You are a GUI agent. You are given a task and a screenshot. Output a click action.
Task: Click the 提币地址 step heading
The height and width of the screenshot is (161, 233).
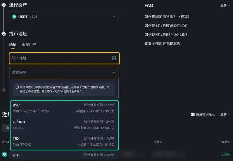pos(18,34)
